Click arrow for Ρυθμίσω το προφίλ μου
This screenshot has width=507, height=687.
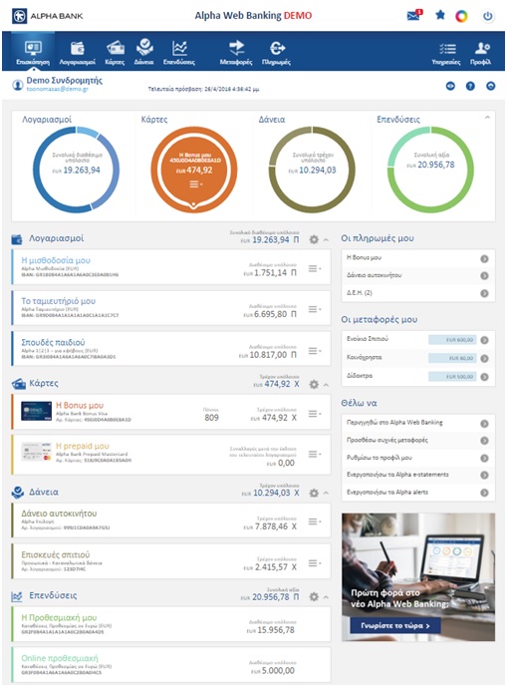[484, 459]
